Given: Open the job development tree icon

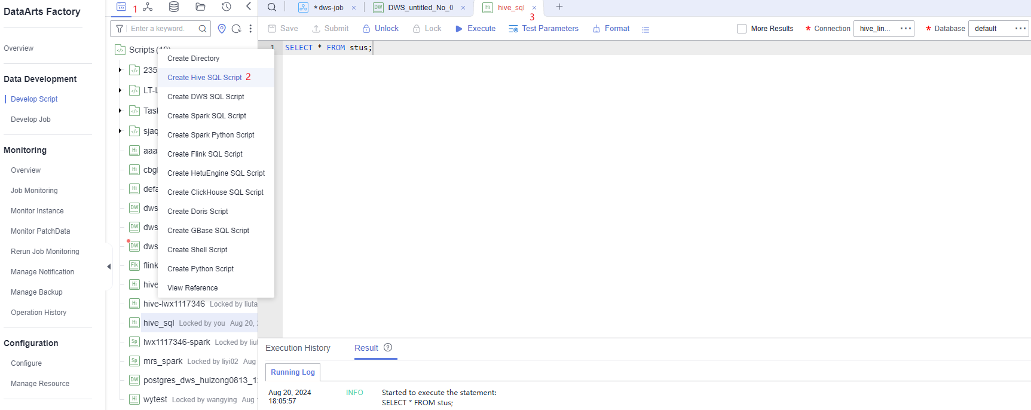Looking at the screenshot, I should pyautogui.click(x=148, y=7).
